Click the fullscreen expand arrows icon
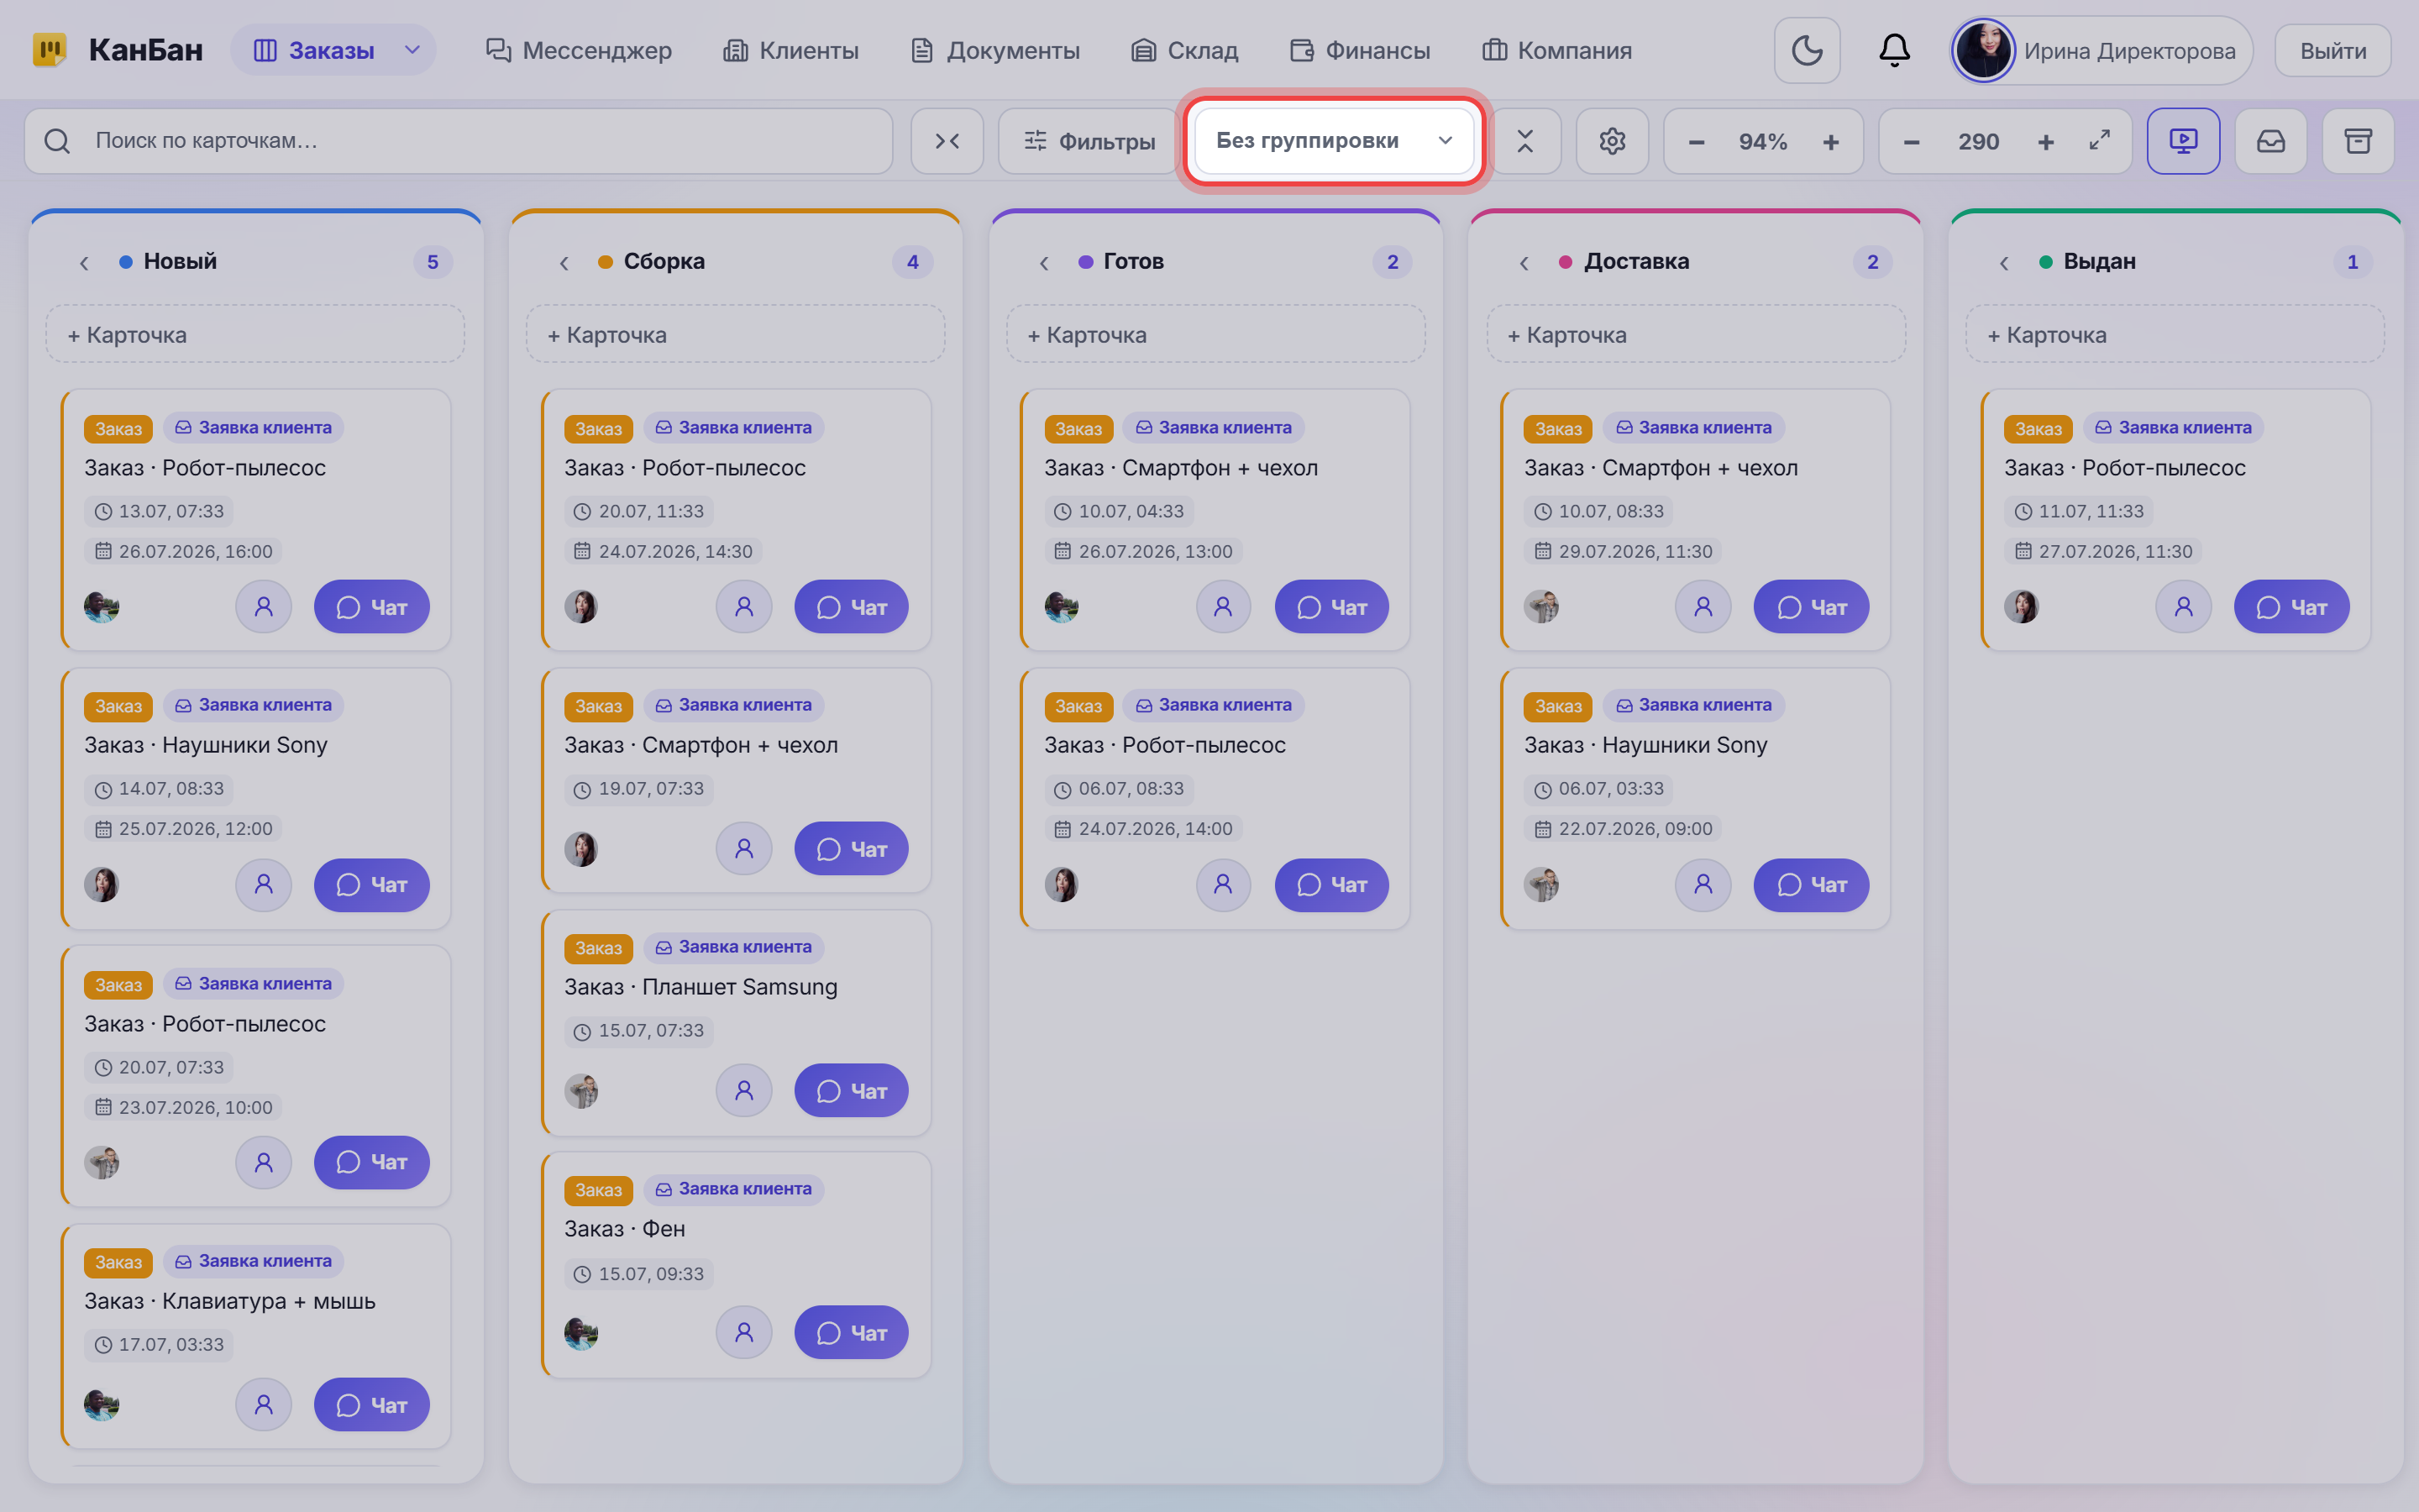2419x1512 pixels. 2099,141
